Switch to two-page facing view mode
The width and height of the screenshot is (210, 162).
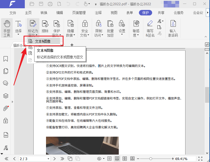point(125,159)
